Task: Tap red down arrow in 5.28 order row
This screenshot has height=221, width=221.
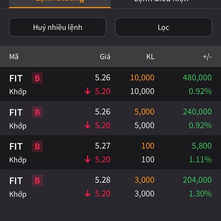Action: [x=88, y=193]
